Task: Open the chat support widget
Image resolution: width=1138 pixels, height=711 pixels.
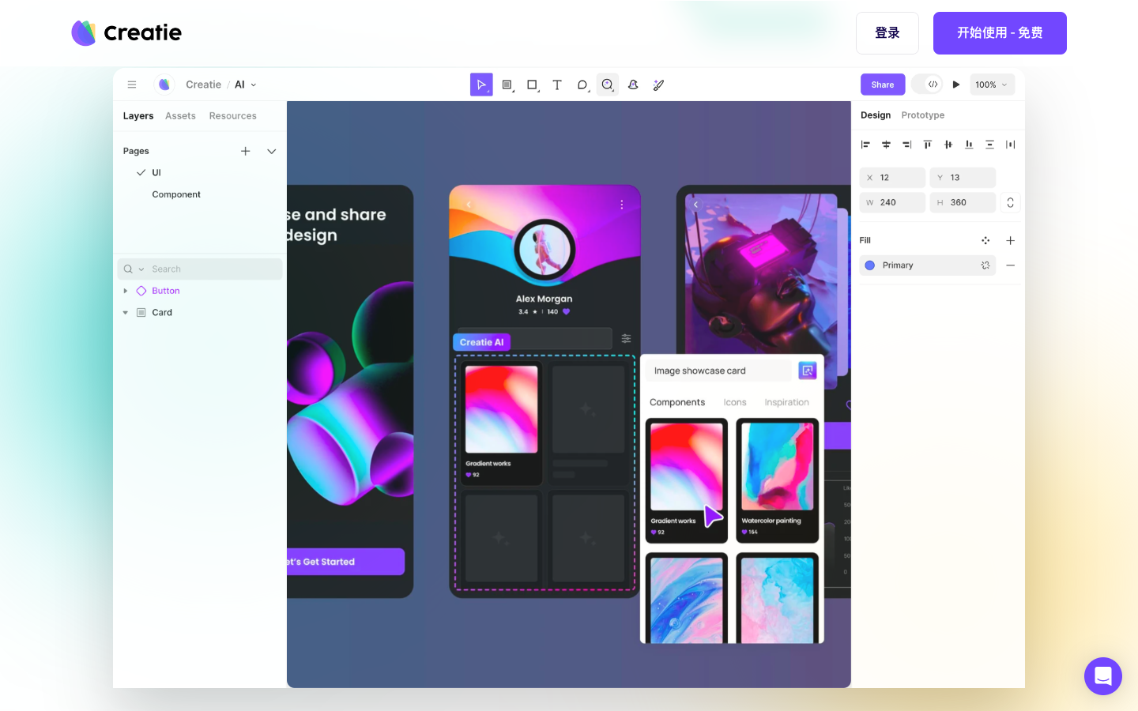Action: tap(1103, 676)
